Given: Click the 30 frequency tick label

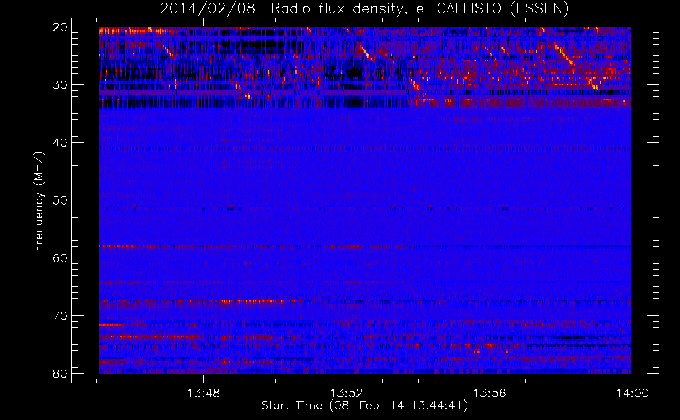Looking at the screenshot, I should [60, 85].
